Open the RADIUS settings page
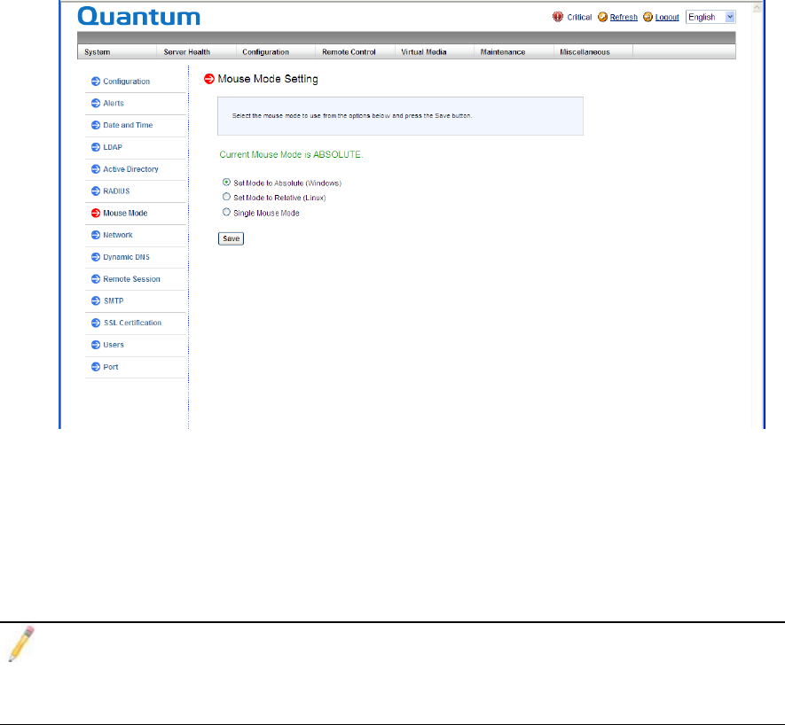 tap(116, 191)
